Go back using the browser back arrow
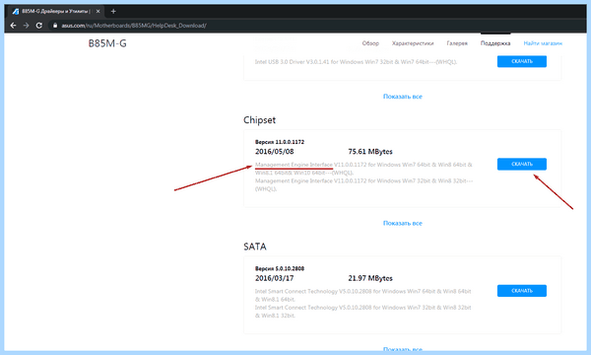This screenshot has width=591, height=355. pos(13,26)
